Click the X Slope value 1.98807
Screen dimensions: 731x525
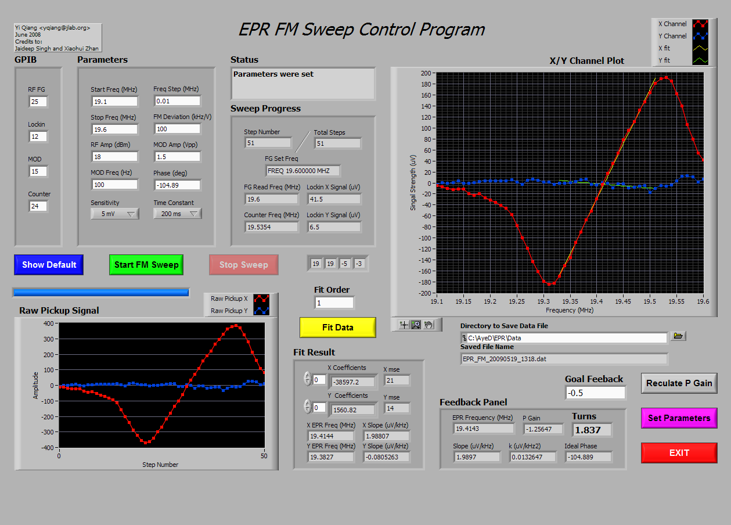click(x=387, y=436)
